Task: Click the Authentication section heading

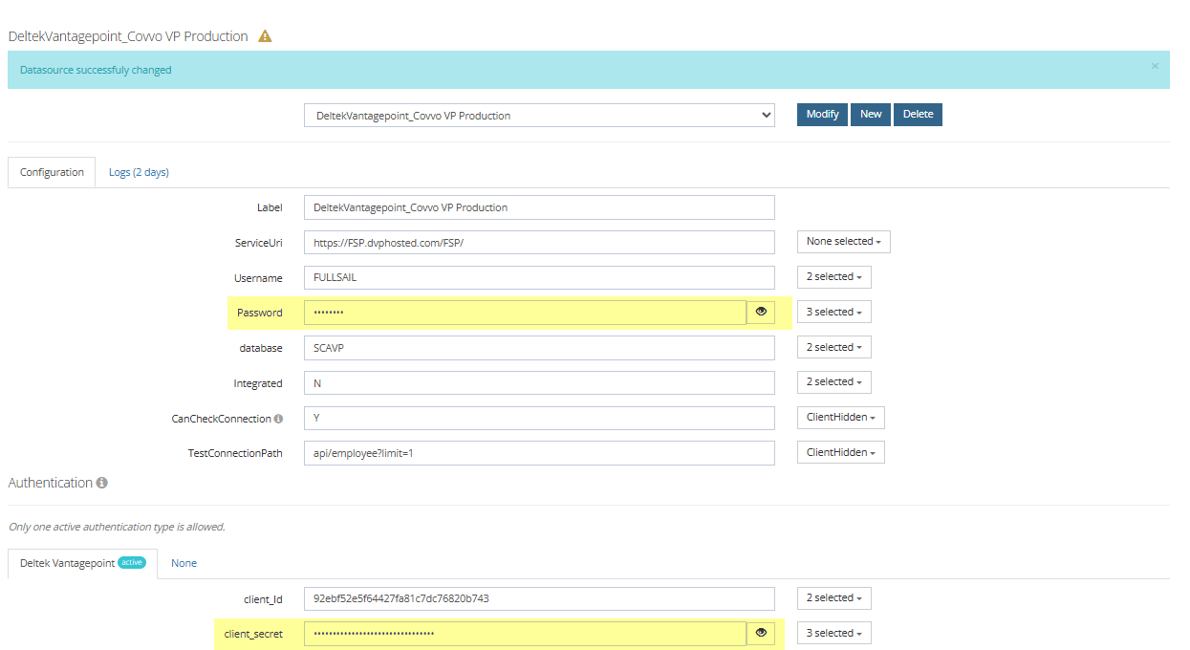Action: pos(50,483)
